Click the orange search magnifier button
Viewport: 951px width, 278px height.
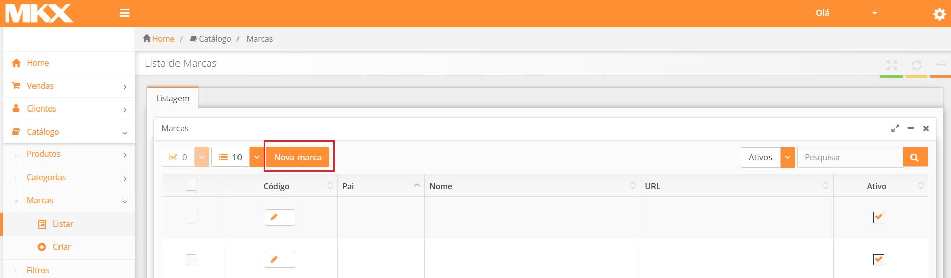point(915,157)
